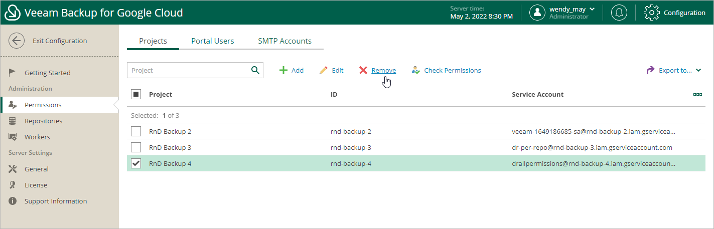
Task: Click the green plus Add icon
Action: pyautogui.click(x=283, y=70)
